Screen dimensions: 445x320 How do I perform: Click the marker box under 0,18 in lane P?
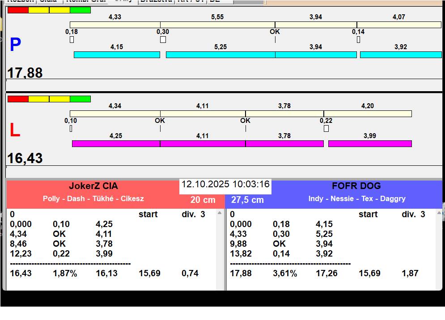pyautogui.click(x=72, y=39)
